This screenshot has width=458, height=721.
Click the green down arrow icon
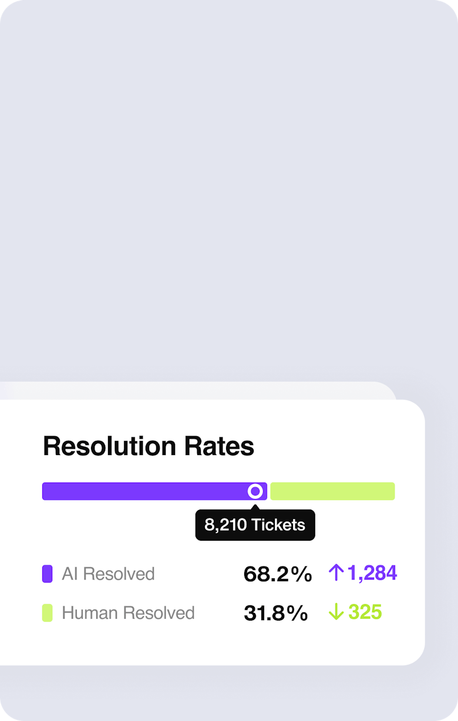(x=336, y=612)
